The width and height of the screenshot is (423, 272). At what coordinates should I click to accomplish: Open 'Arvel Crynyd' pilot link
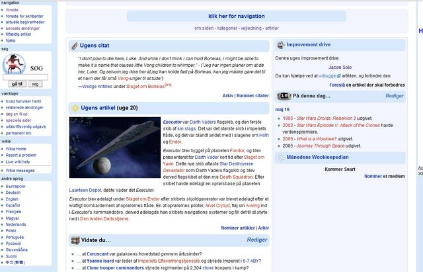click(217, 206)
